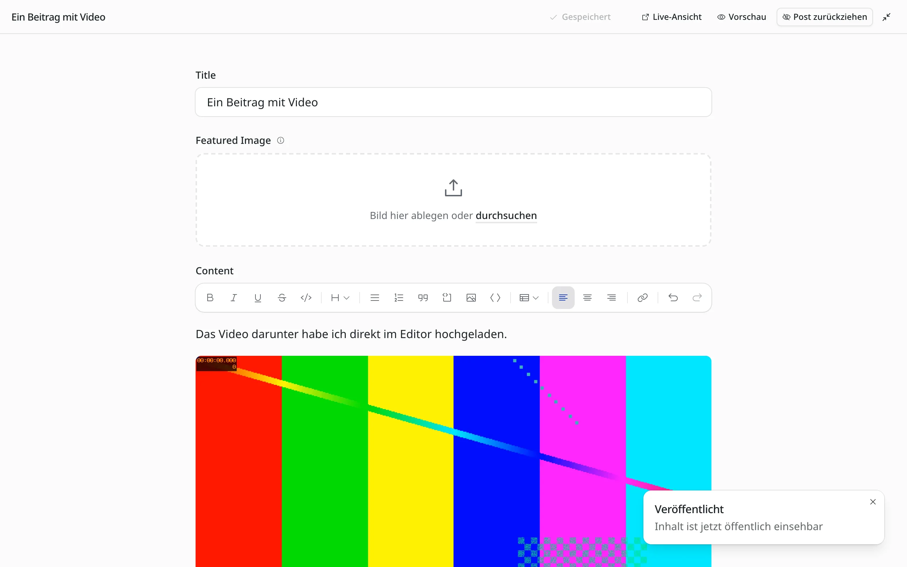This screenshot has height=567, width=907.
Task: Collapse the fullscreen editor view
Action: pos(886,17)
